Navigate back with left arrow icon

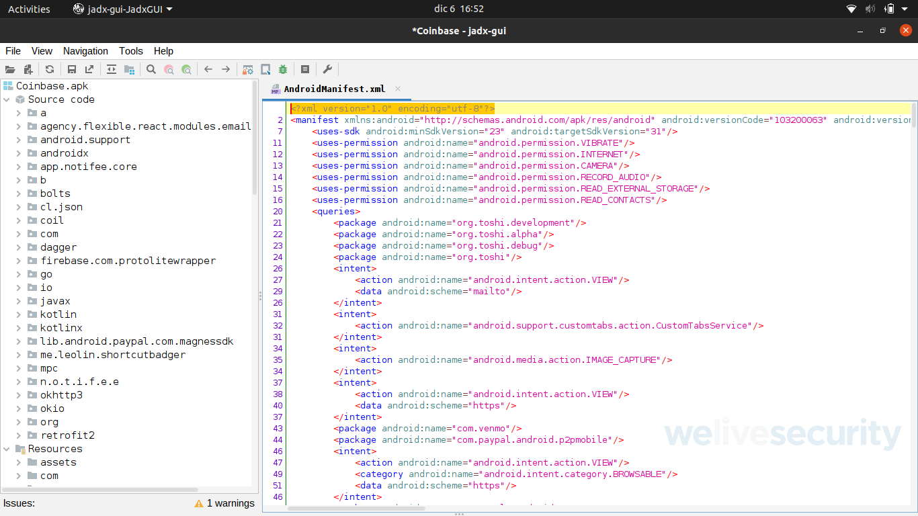[x=208, y=69]
